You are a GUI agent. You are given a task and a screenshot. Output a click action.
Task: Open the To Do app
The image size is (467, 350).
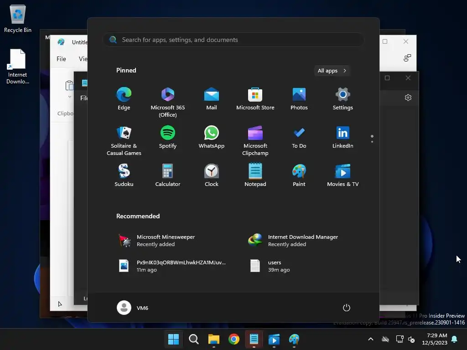[299, 137]
